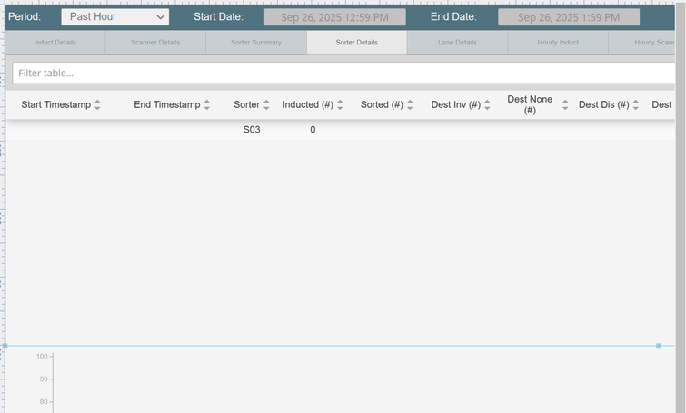Viewport: 686px width, 413px height.
Task: Click the End Date field
Action: (x=568, y=17)
